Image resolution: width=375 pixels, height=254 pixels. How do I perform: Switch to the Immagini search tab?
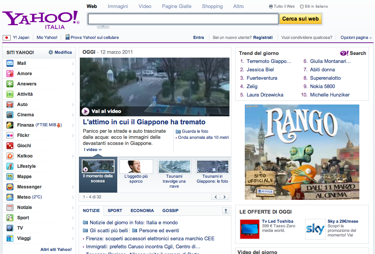[118, 6]
